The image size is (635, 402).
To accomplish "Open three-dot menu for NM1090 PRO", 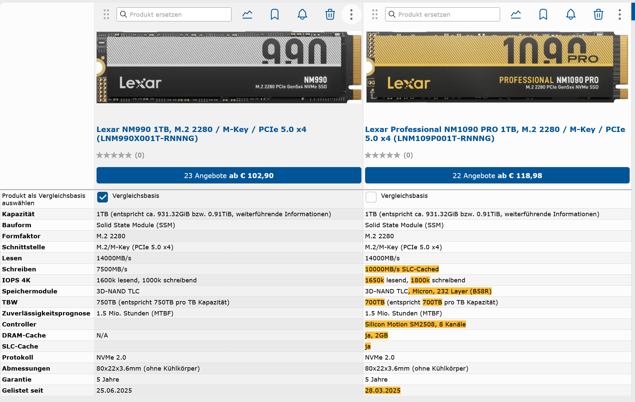I will click(x=620, y=14).
